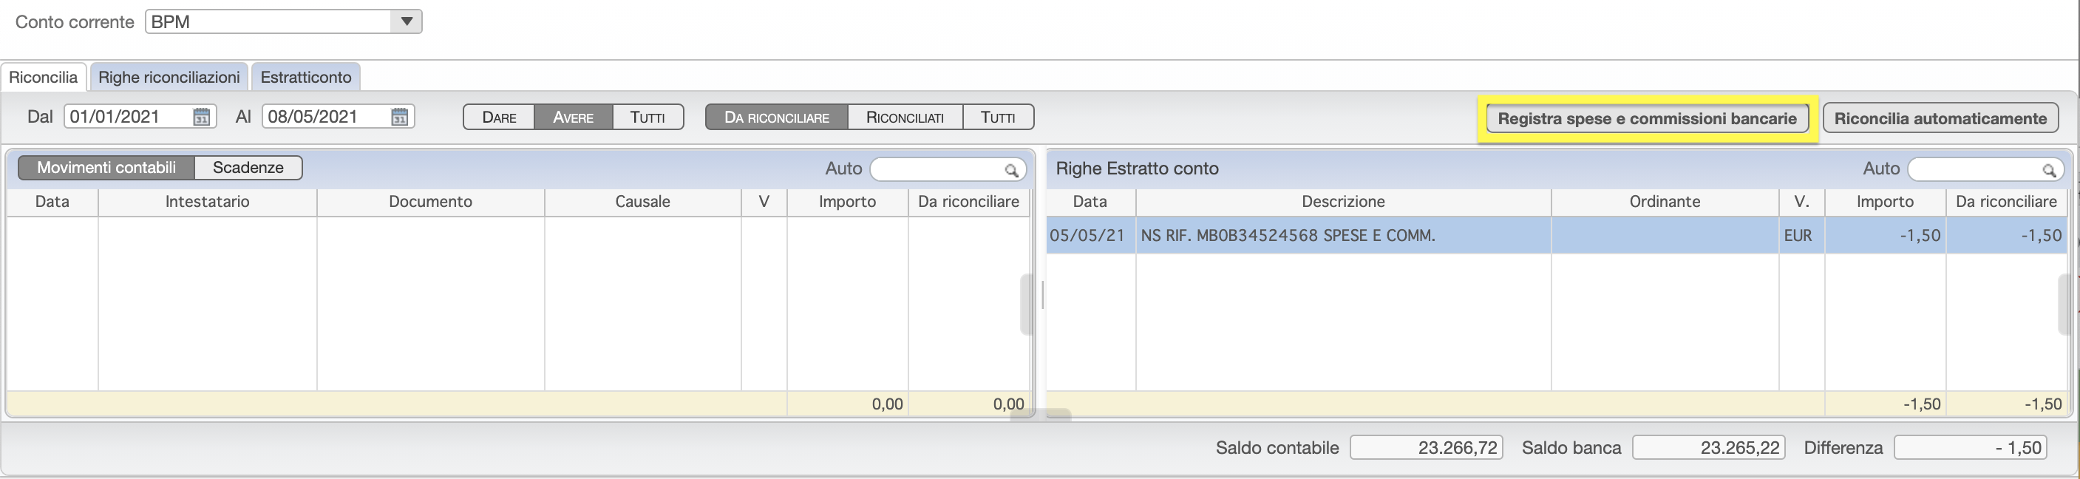Select the Riconciliati filter
Image resolution: width=2080 pixels, height=479 pixels.
coord(905,117)
